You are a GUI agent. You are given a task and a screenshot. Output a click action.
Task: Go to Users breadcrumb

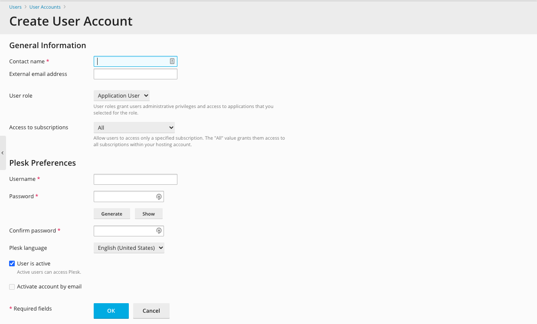coord(15,7)
